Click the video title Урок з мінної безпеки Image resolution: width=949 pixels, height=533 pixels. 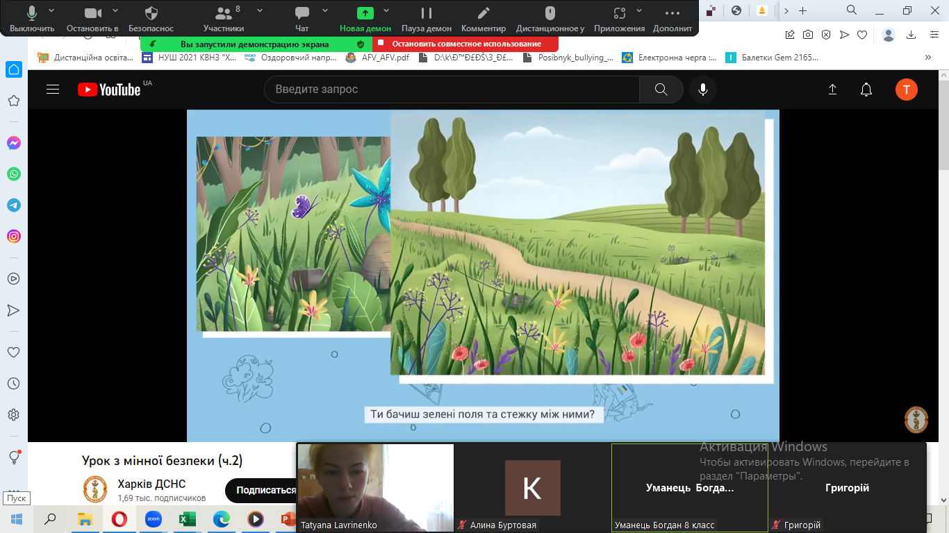coord(163,461)
